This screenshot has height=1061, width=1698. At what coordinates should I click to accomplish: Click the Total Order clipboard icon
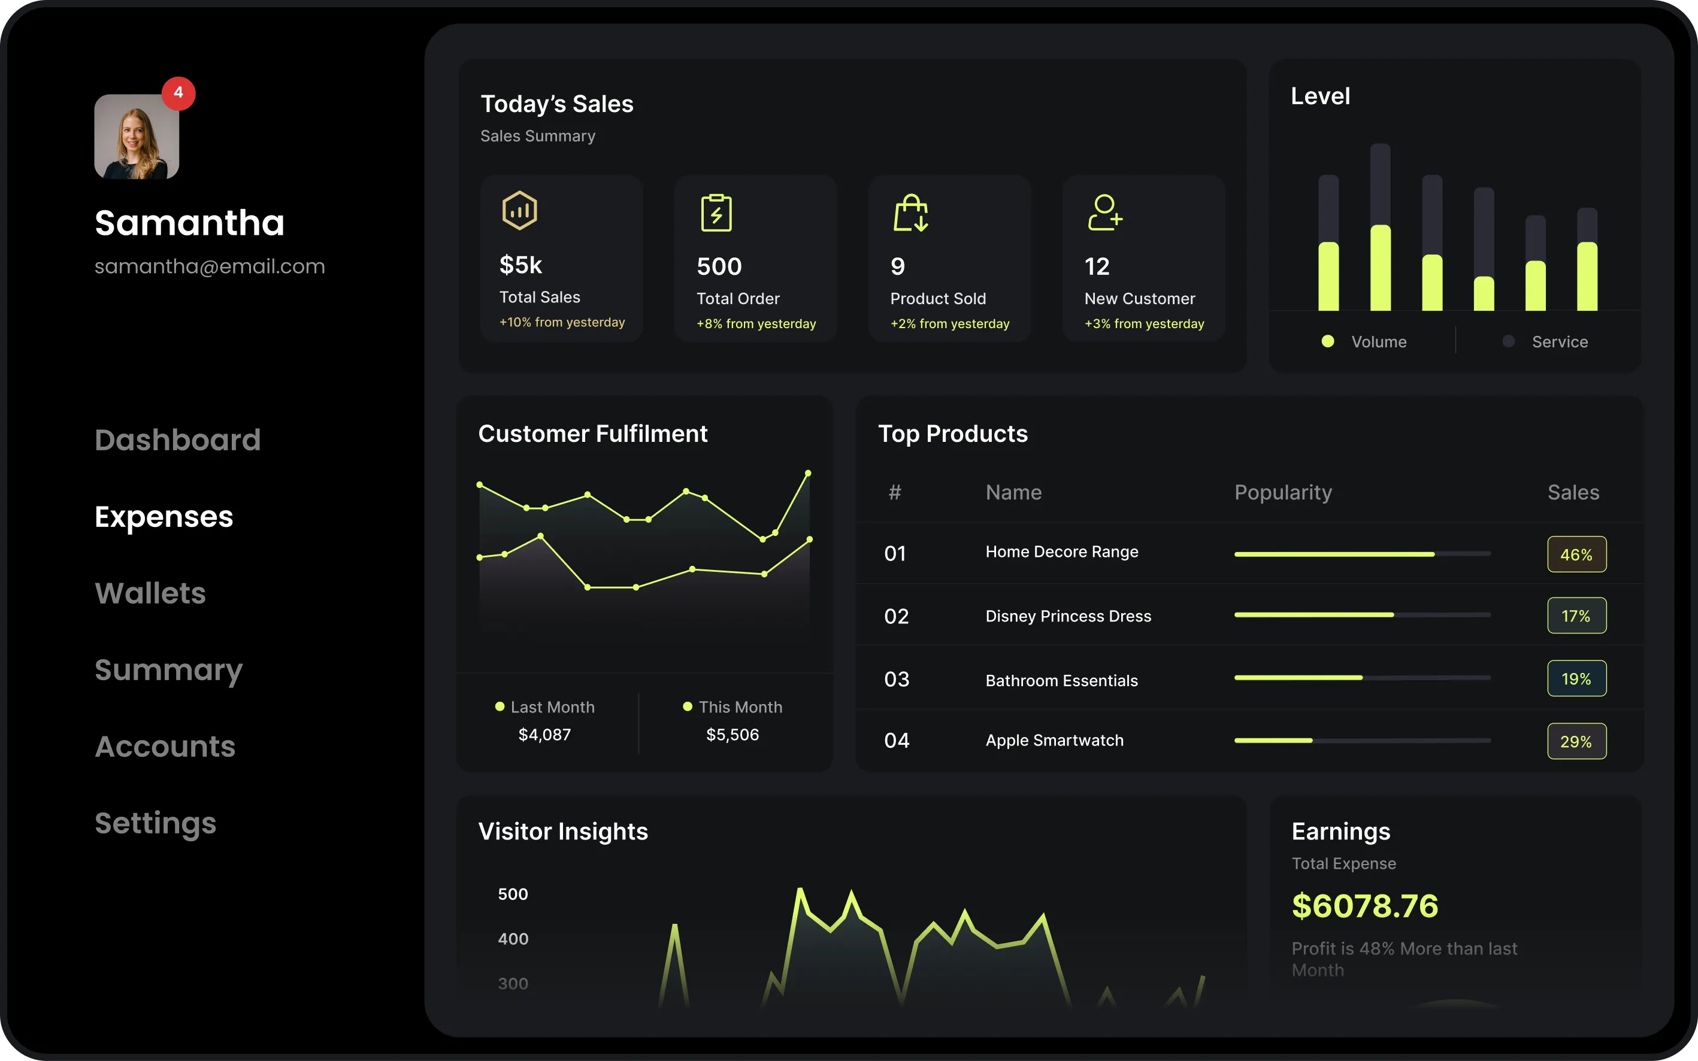tap(716, 213)
